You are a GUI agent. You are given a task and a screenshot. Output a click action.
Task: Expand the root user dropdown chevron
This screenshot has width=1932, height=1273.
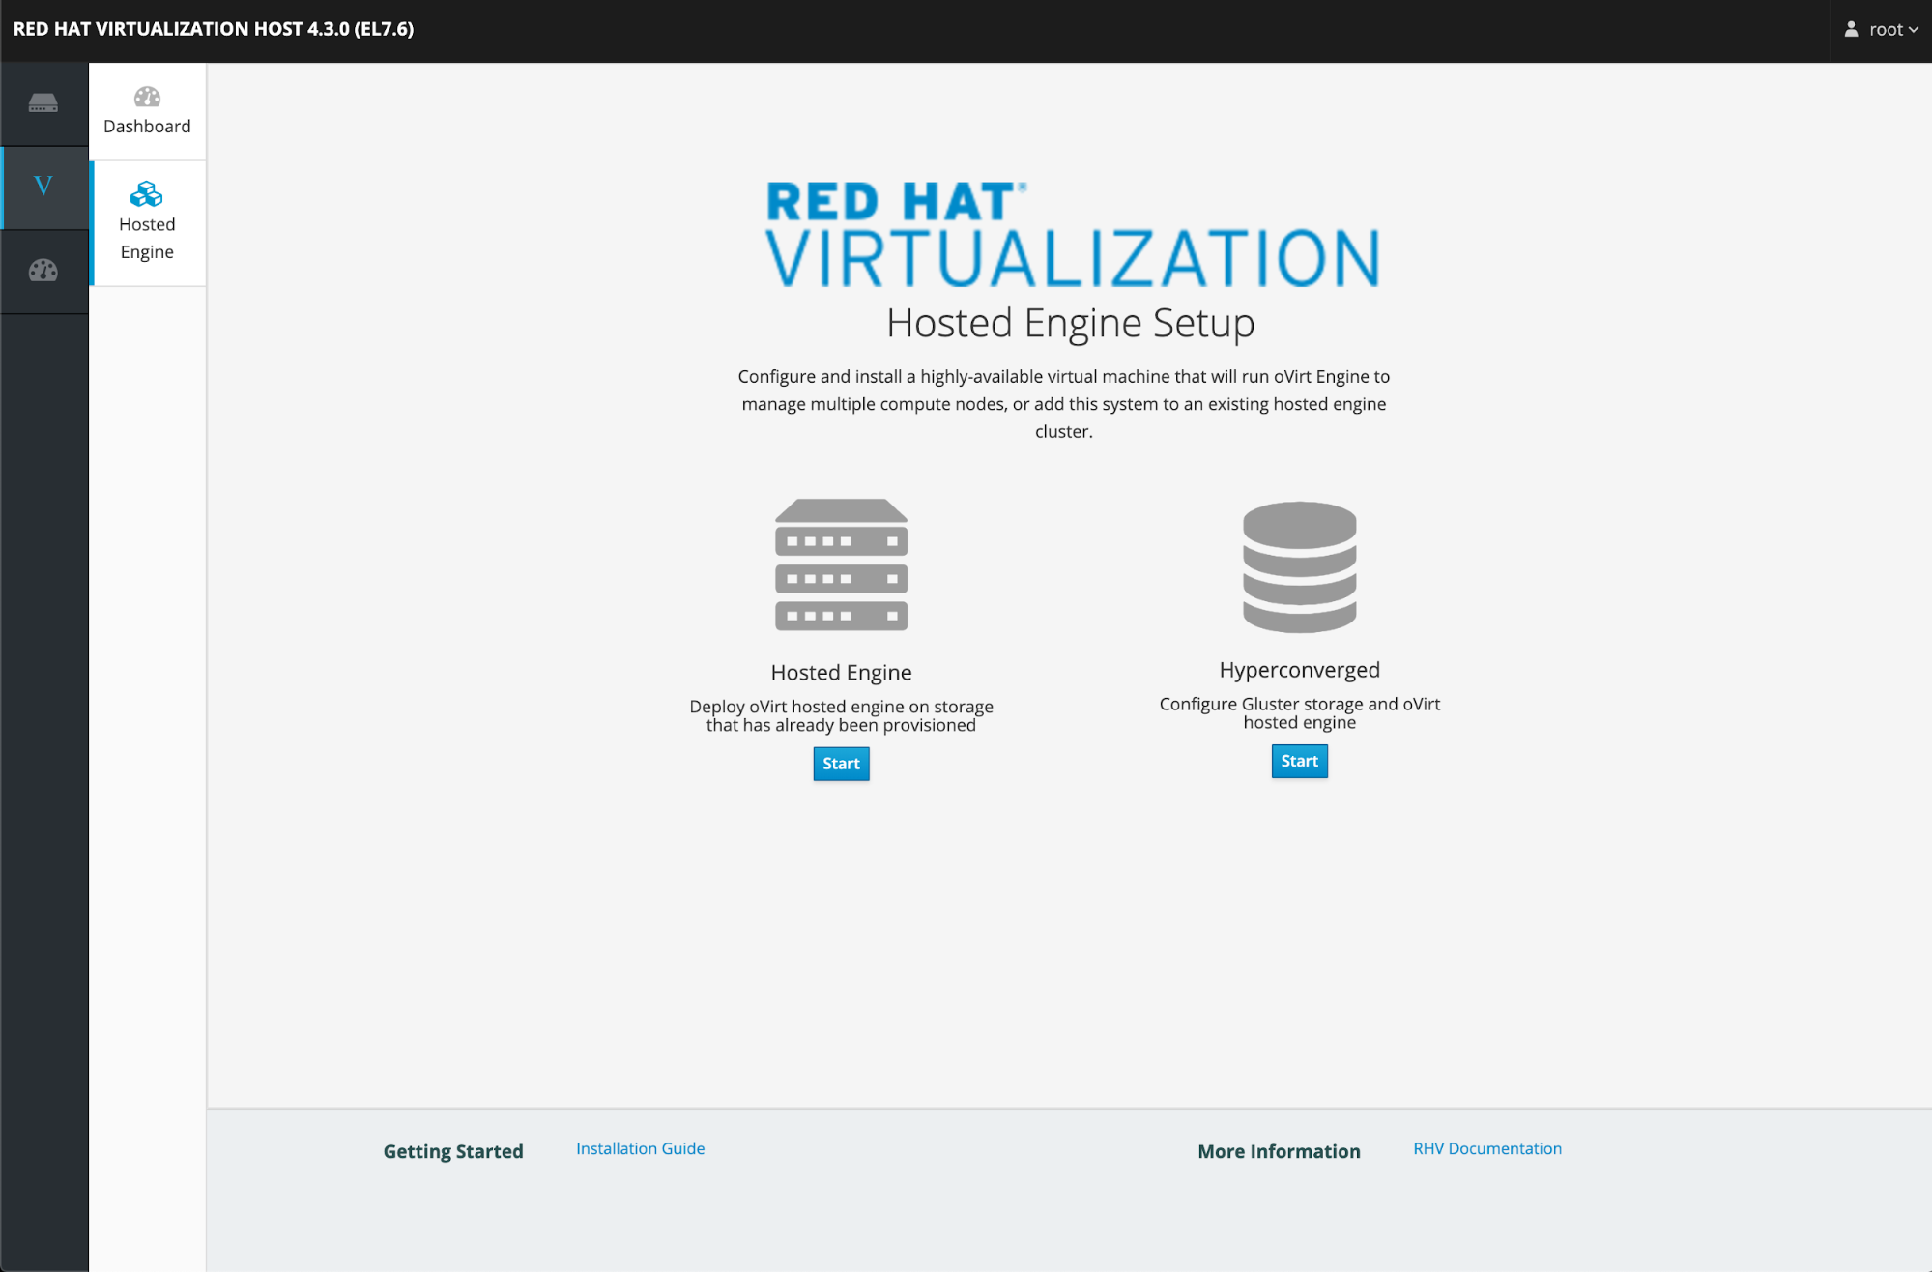click(x=1914, y=30)
